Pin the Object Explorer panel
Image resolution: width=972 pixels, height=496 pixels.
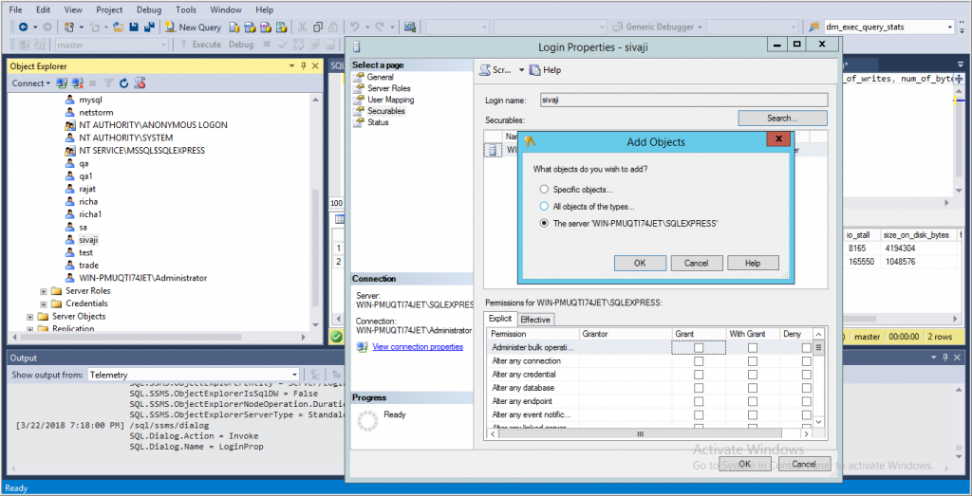303,66
